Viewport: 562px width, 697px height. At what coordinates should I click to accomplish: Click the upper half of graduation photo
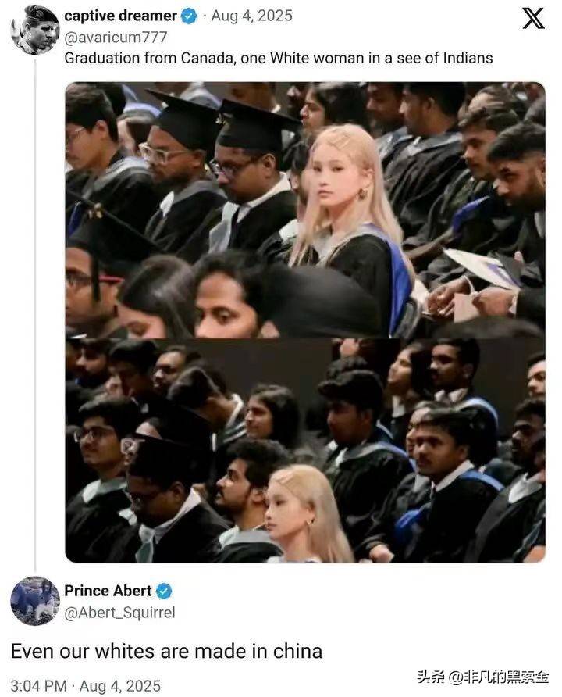tap(305, 209)
